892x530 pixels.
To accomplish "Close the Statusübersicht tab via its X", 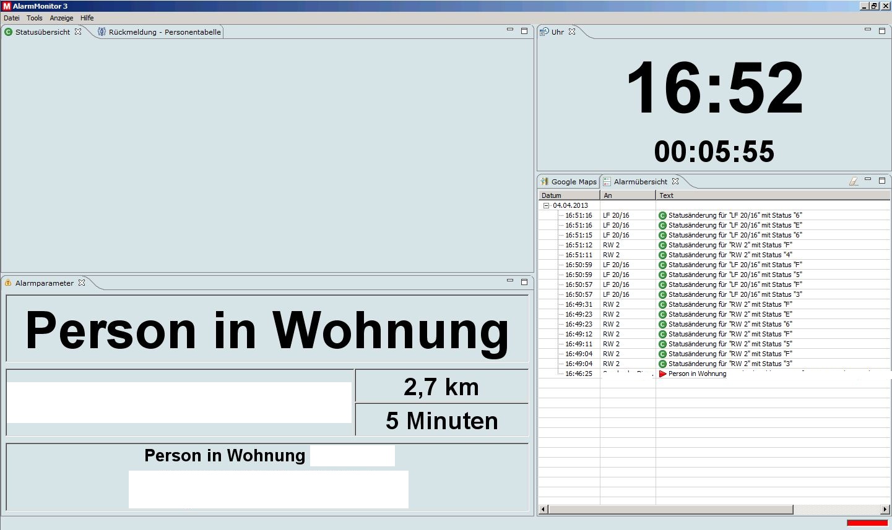I will click(78, 32).
